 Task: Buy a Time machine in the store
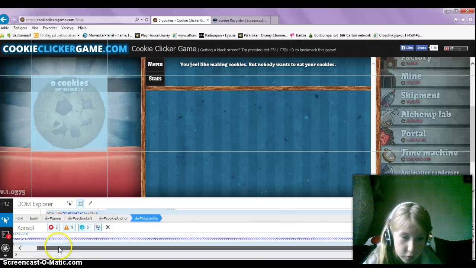425,155
